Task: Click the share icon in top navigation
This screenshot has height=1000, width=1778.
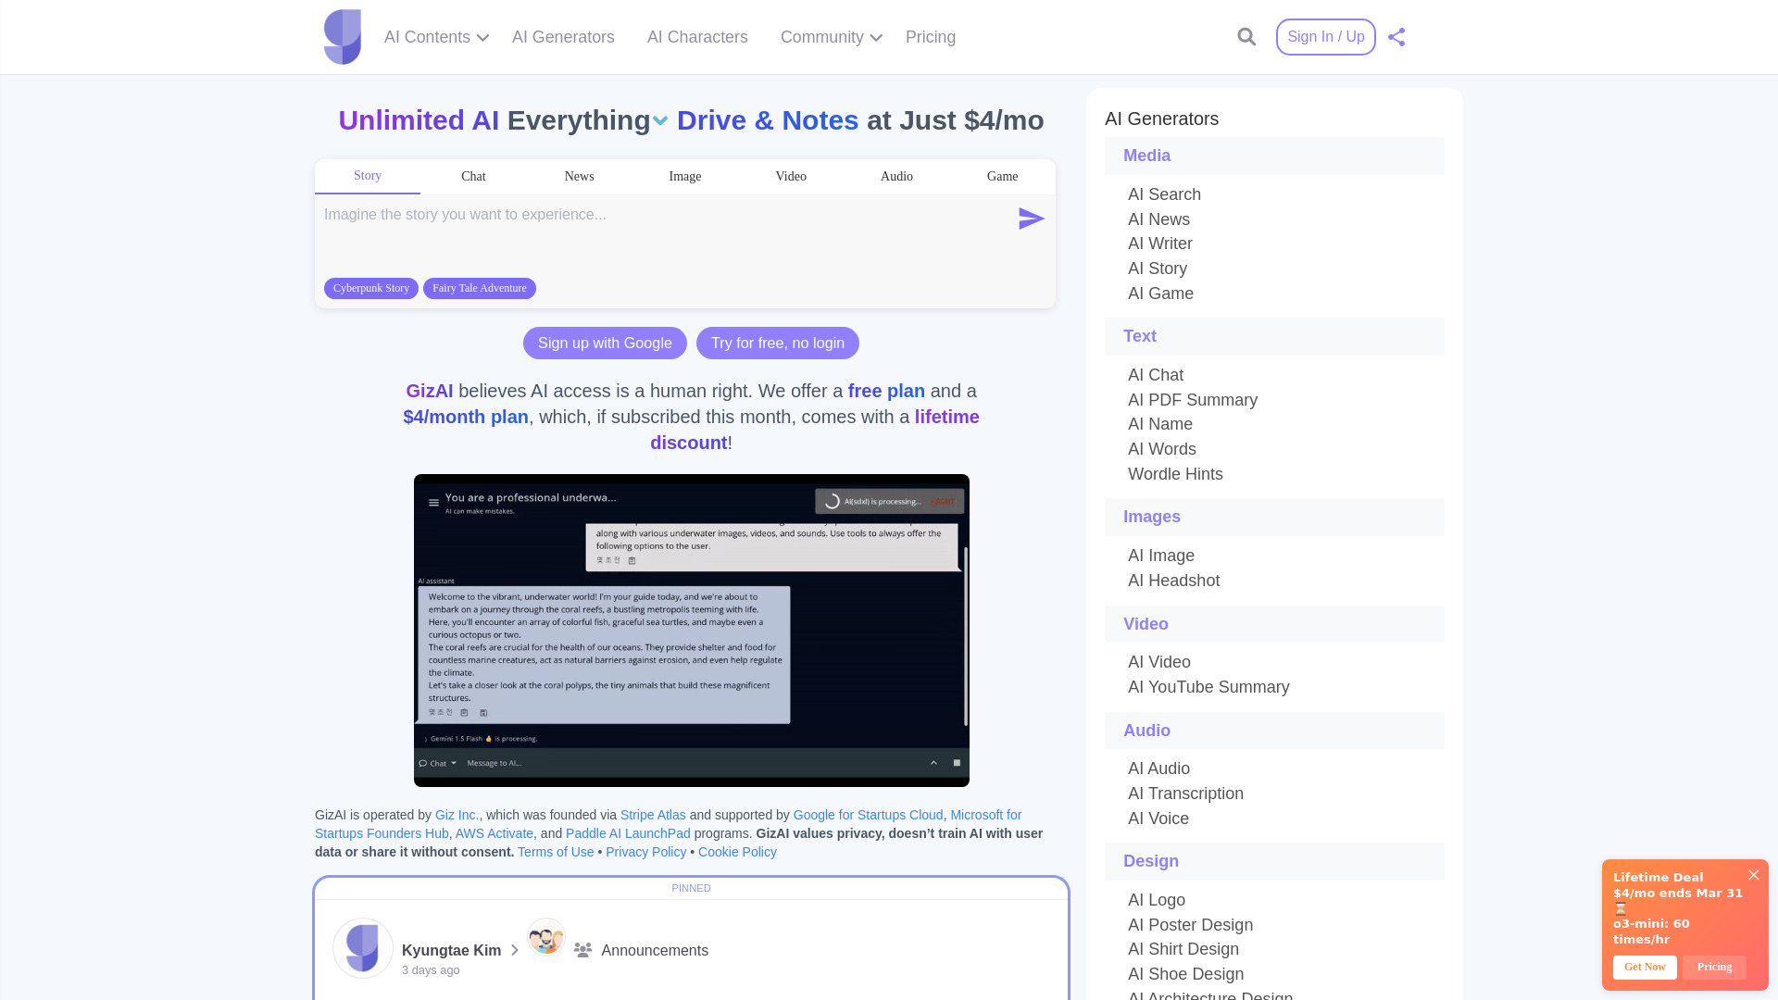Action: coord(1397,37)
